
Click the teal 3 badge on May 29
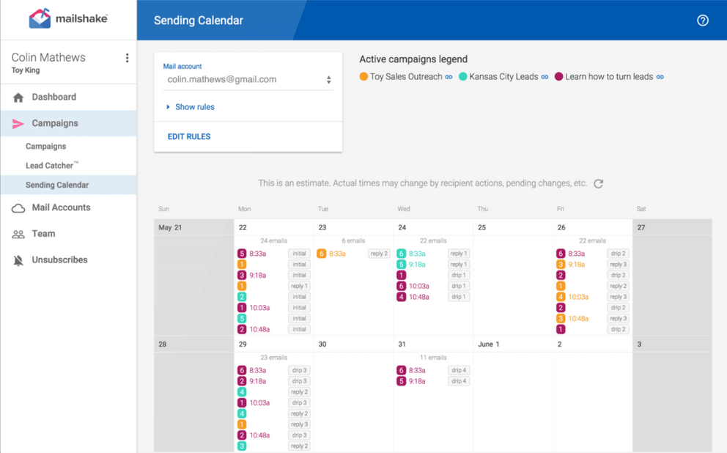point(242,446)
